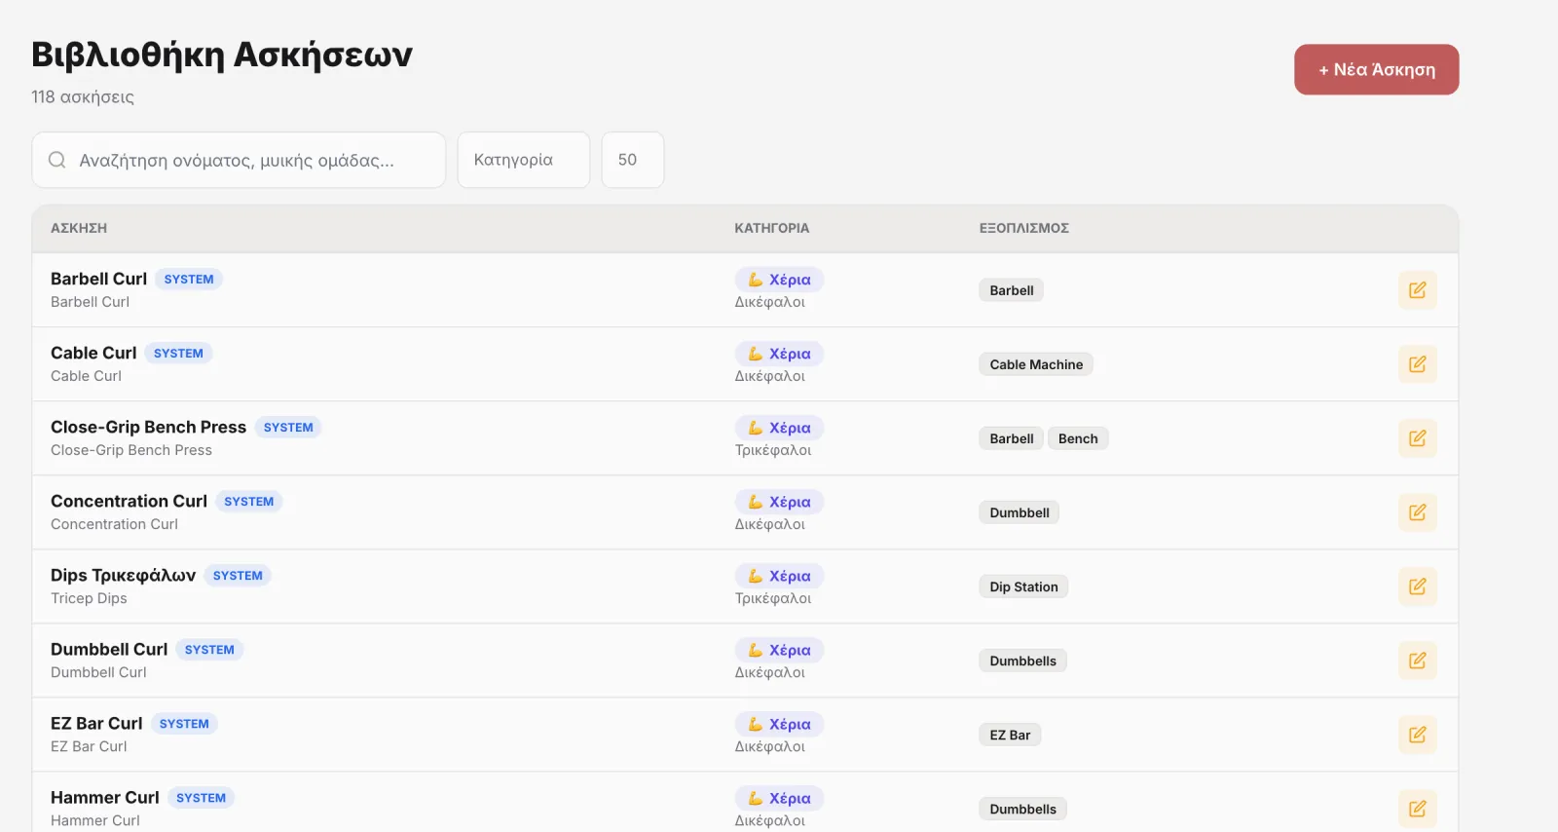This screenshot has width=1558, height=832.
Task: Open editor for EZ Bar Curl
Action: tap(1417, 734)
